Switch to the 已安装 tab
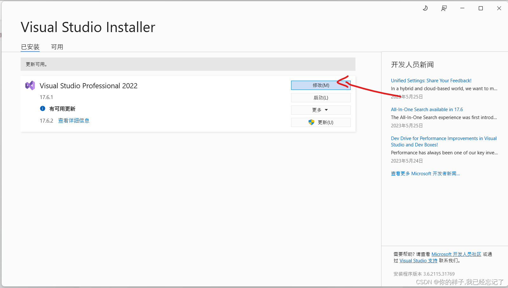 30,47
